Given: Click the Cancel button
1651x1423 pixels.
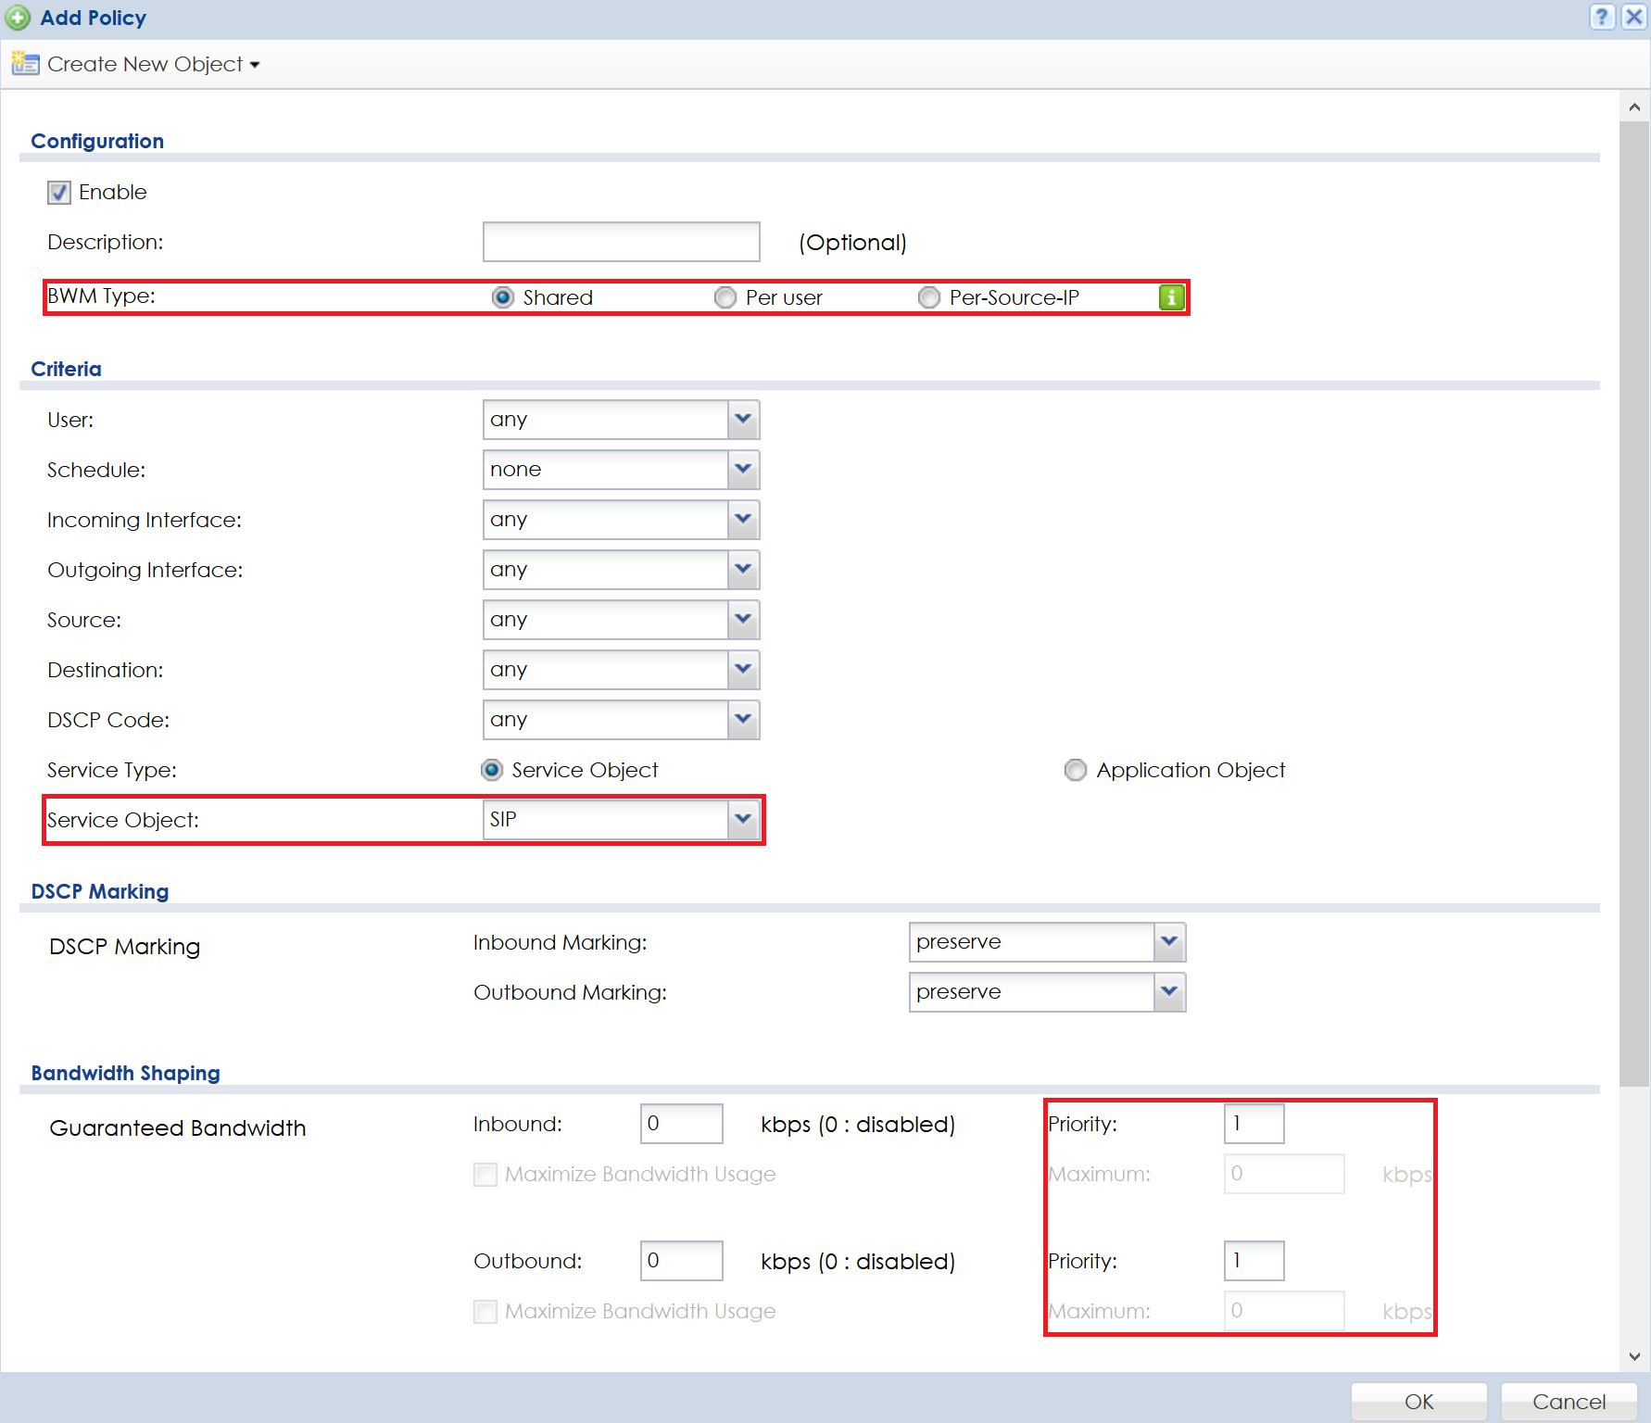Looking at the screenshot, I should coord(1569,1402).
